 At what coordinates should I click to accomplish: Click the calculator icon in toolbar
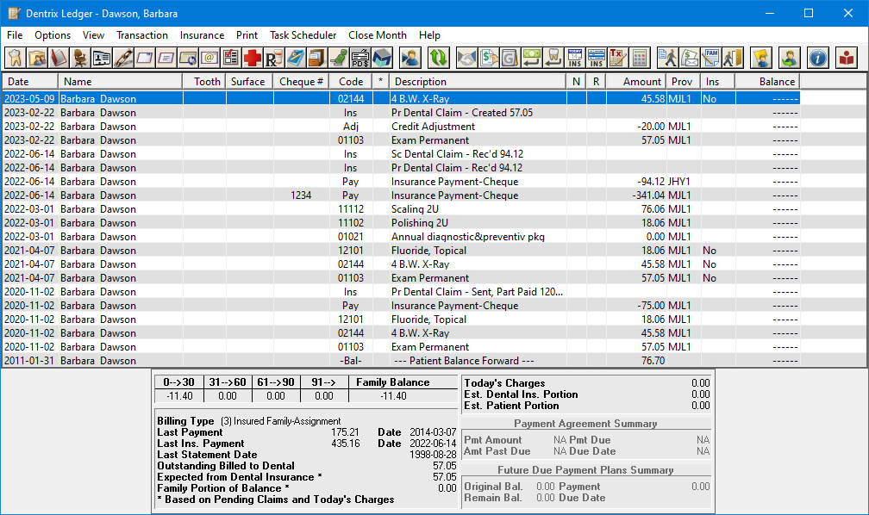click(x=639, y=58)
